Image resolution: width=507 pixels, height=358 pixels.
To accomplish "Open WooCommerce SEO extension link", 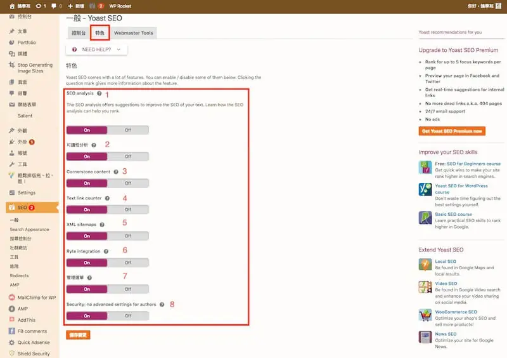I will [456, 312].
